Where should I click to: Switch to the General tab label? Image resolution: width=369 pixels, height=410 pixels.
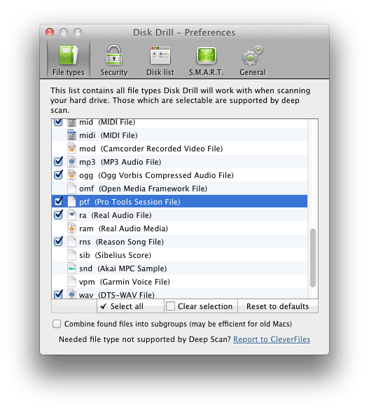coord(253,72)
